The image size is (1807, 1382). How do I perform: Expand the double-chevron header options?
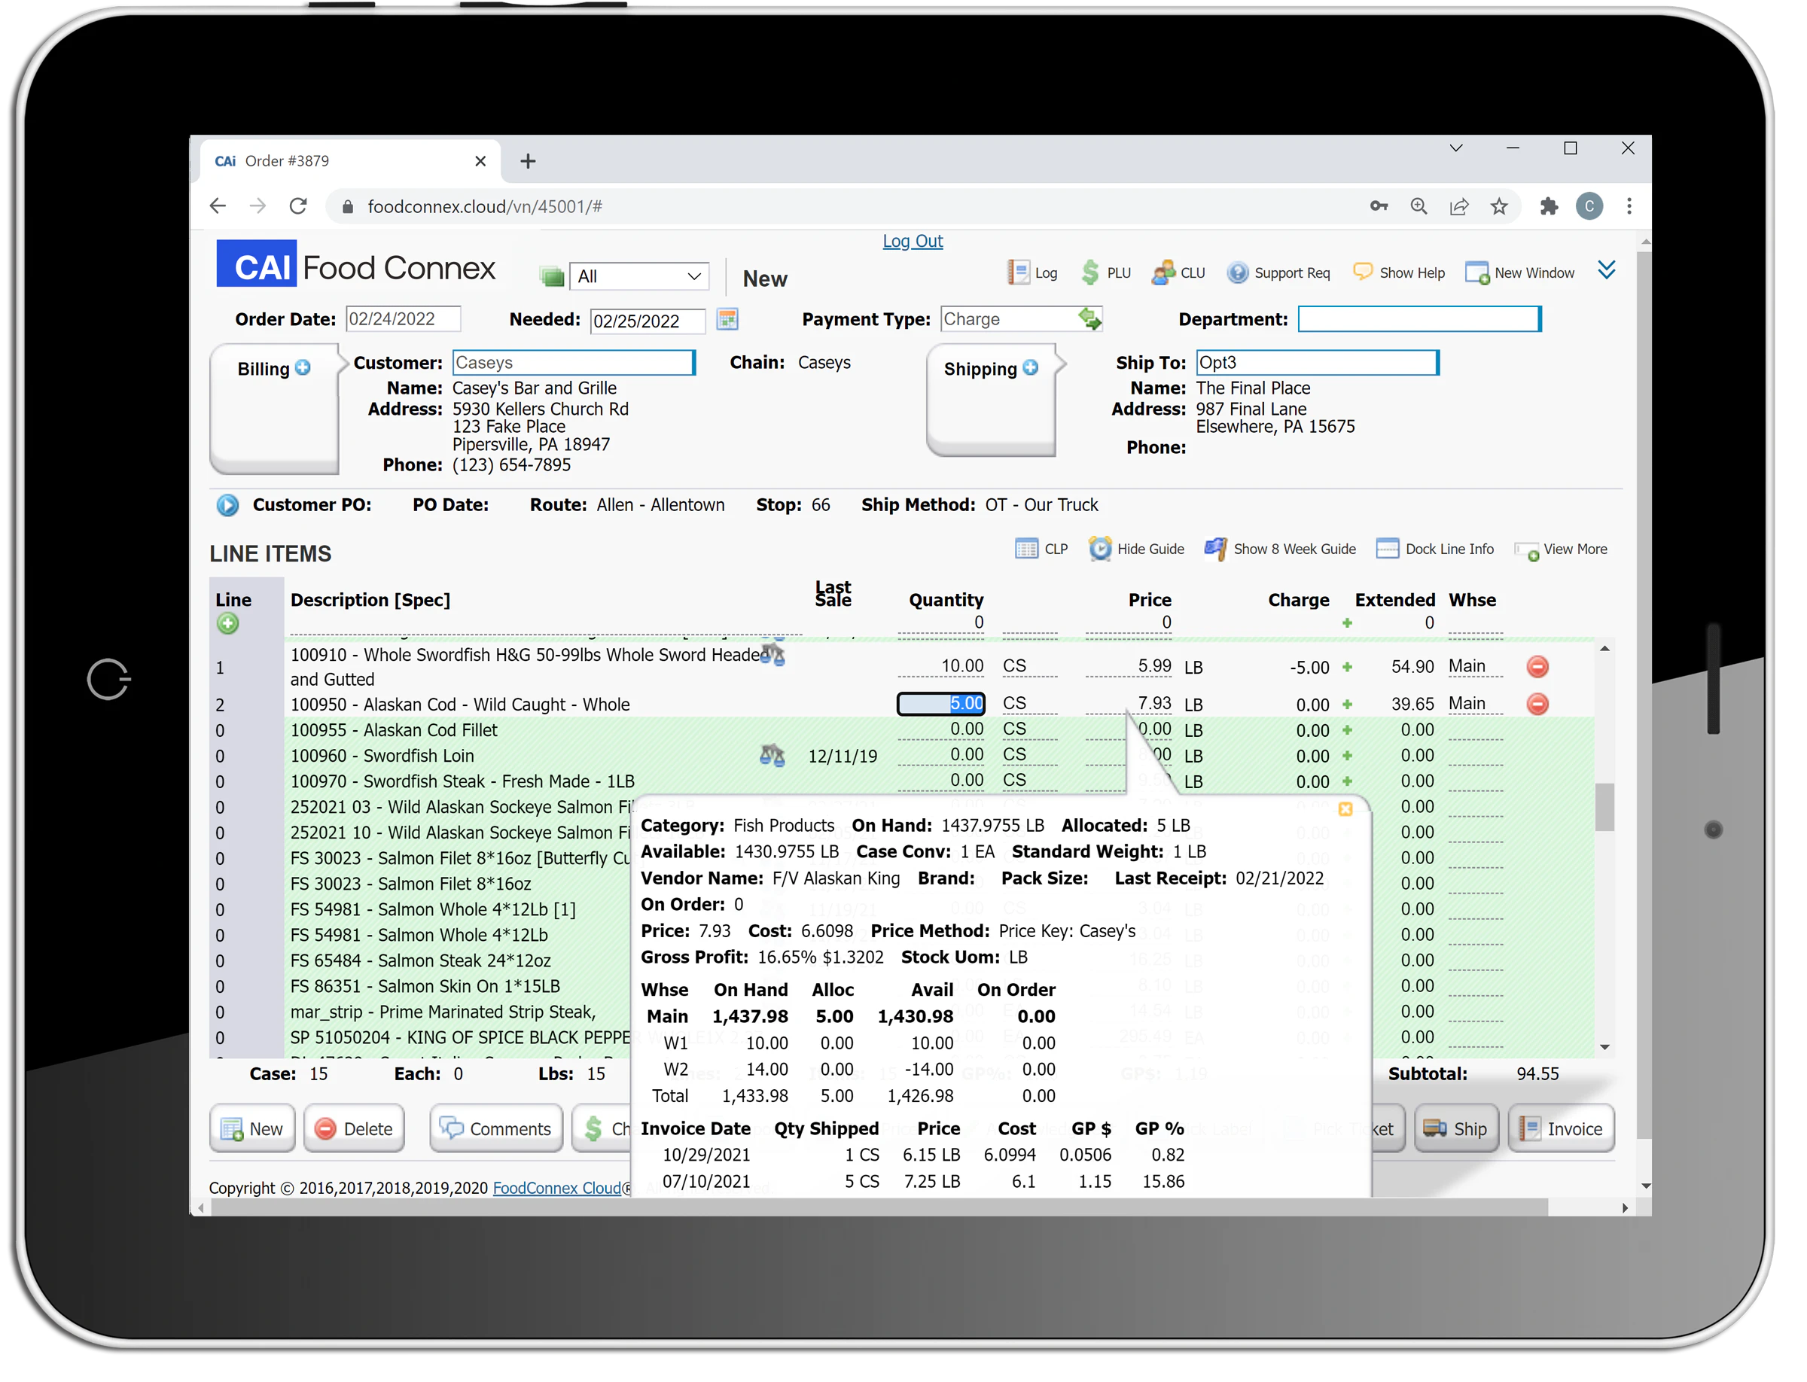tap(1606, 269)
